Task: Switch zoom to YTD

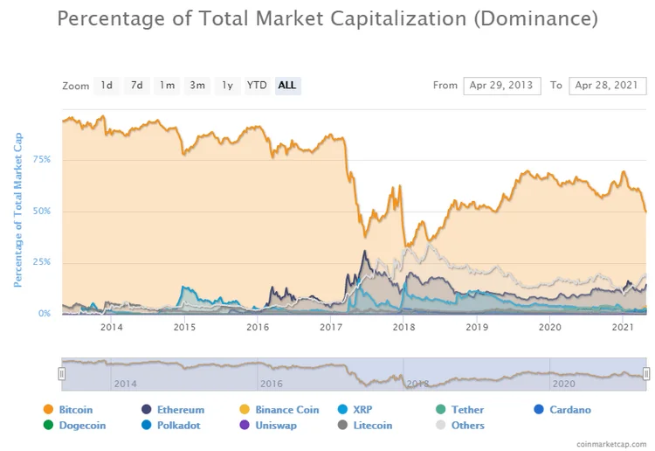Action: pyautogui.click(x=257, y=86)
